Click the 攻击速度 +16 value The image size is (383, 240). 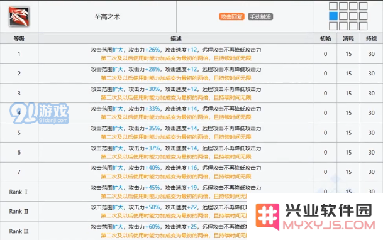pos(192,168)
